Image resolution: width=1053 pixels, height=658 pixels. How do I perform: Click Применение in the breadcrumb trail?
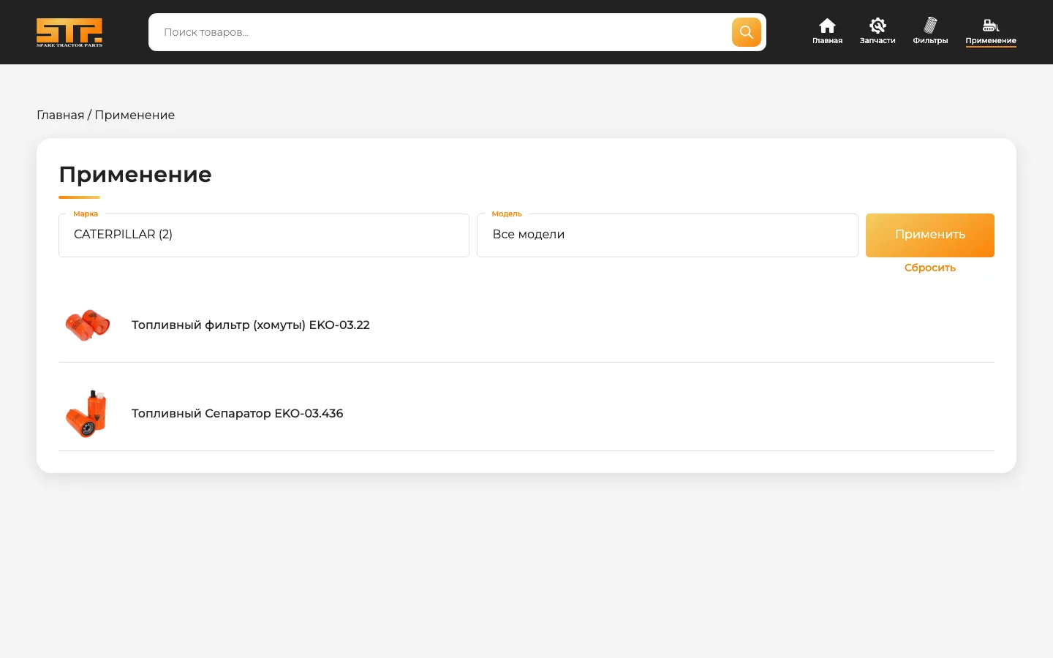(135, 115)
